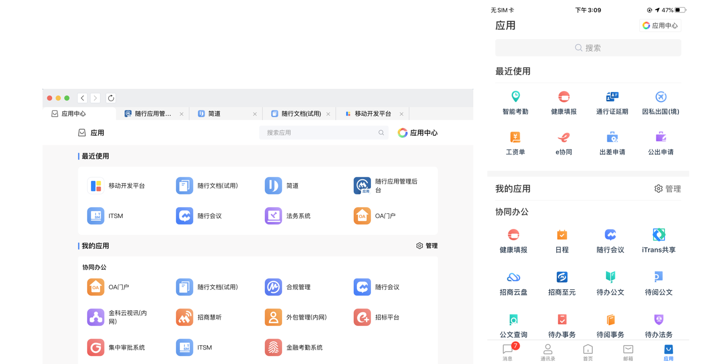Screen dimensions: 728x364
Task: Open 工资单 in mobile recent apps
Action: click(515, 138)
